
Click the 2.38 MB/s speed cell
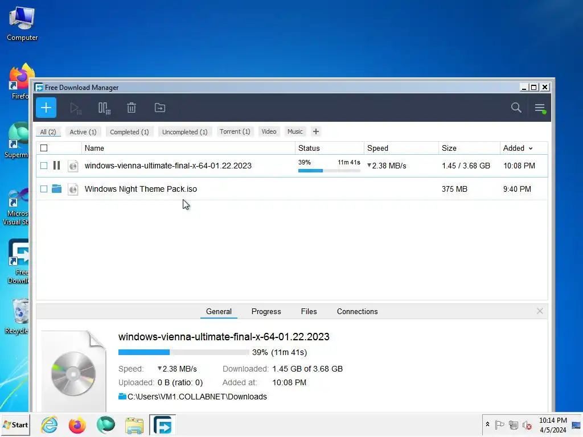click(x=387, y=166)
